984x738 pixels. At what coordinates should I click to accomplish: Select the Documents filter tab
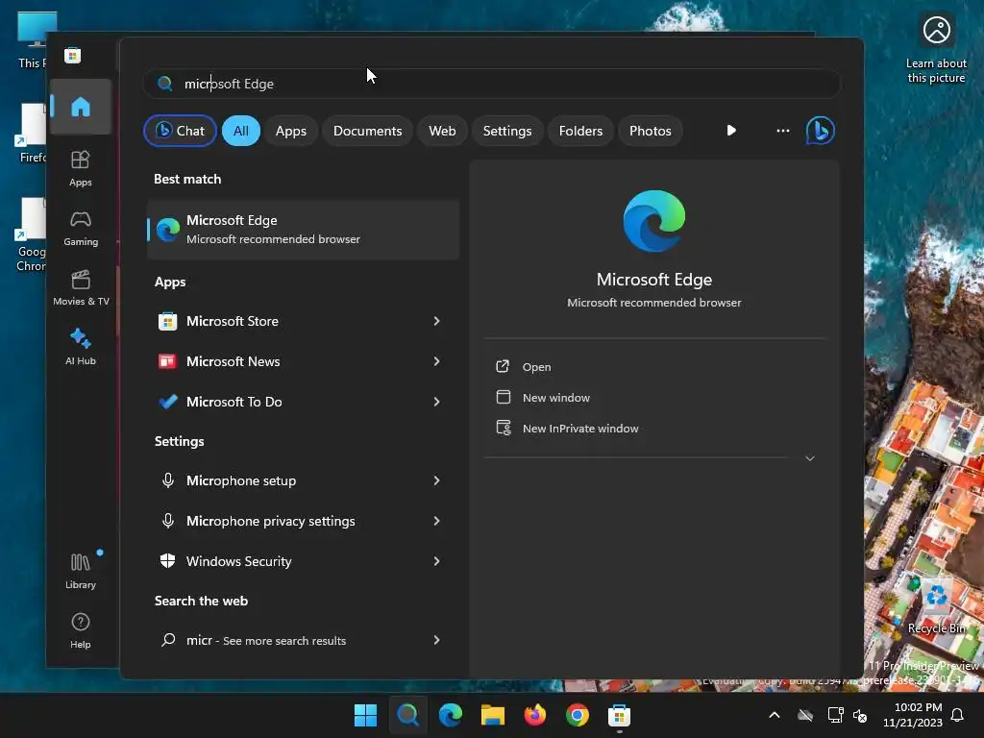[x=367, y=131]
